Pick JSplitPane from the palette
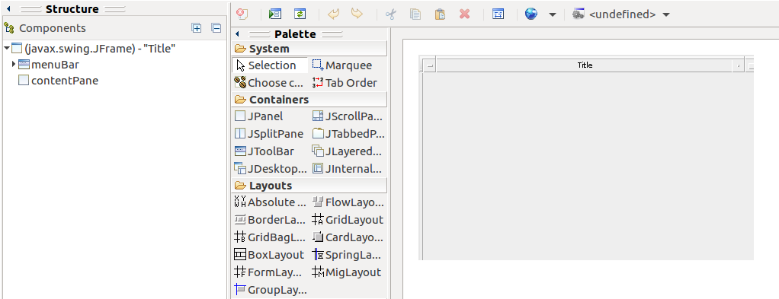Viewport: 779px width, 299px height. 269,134
